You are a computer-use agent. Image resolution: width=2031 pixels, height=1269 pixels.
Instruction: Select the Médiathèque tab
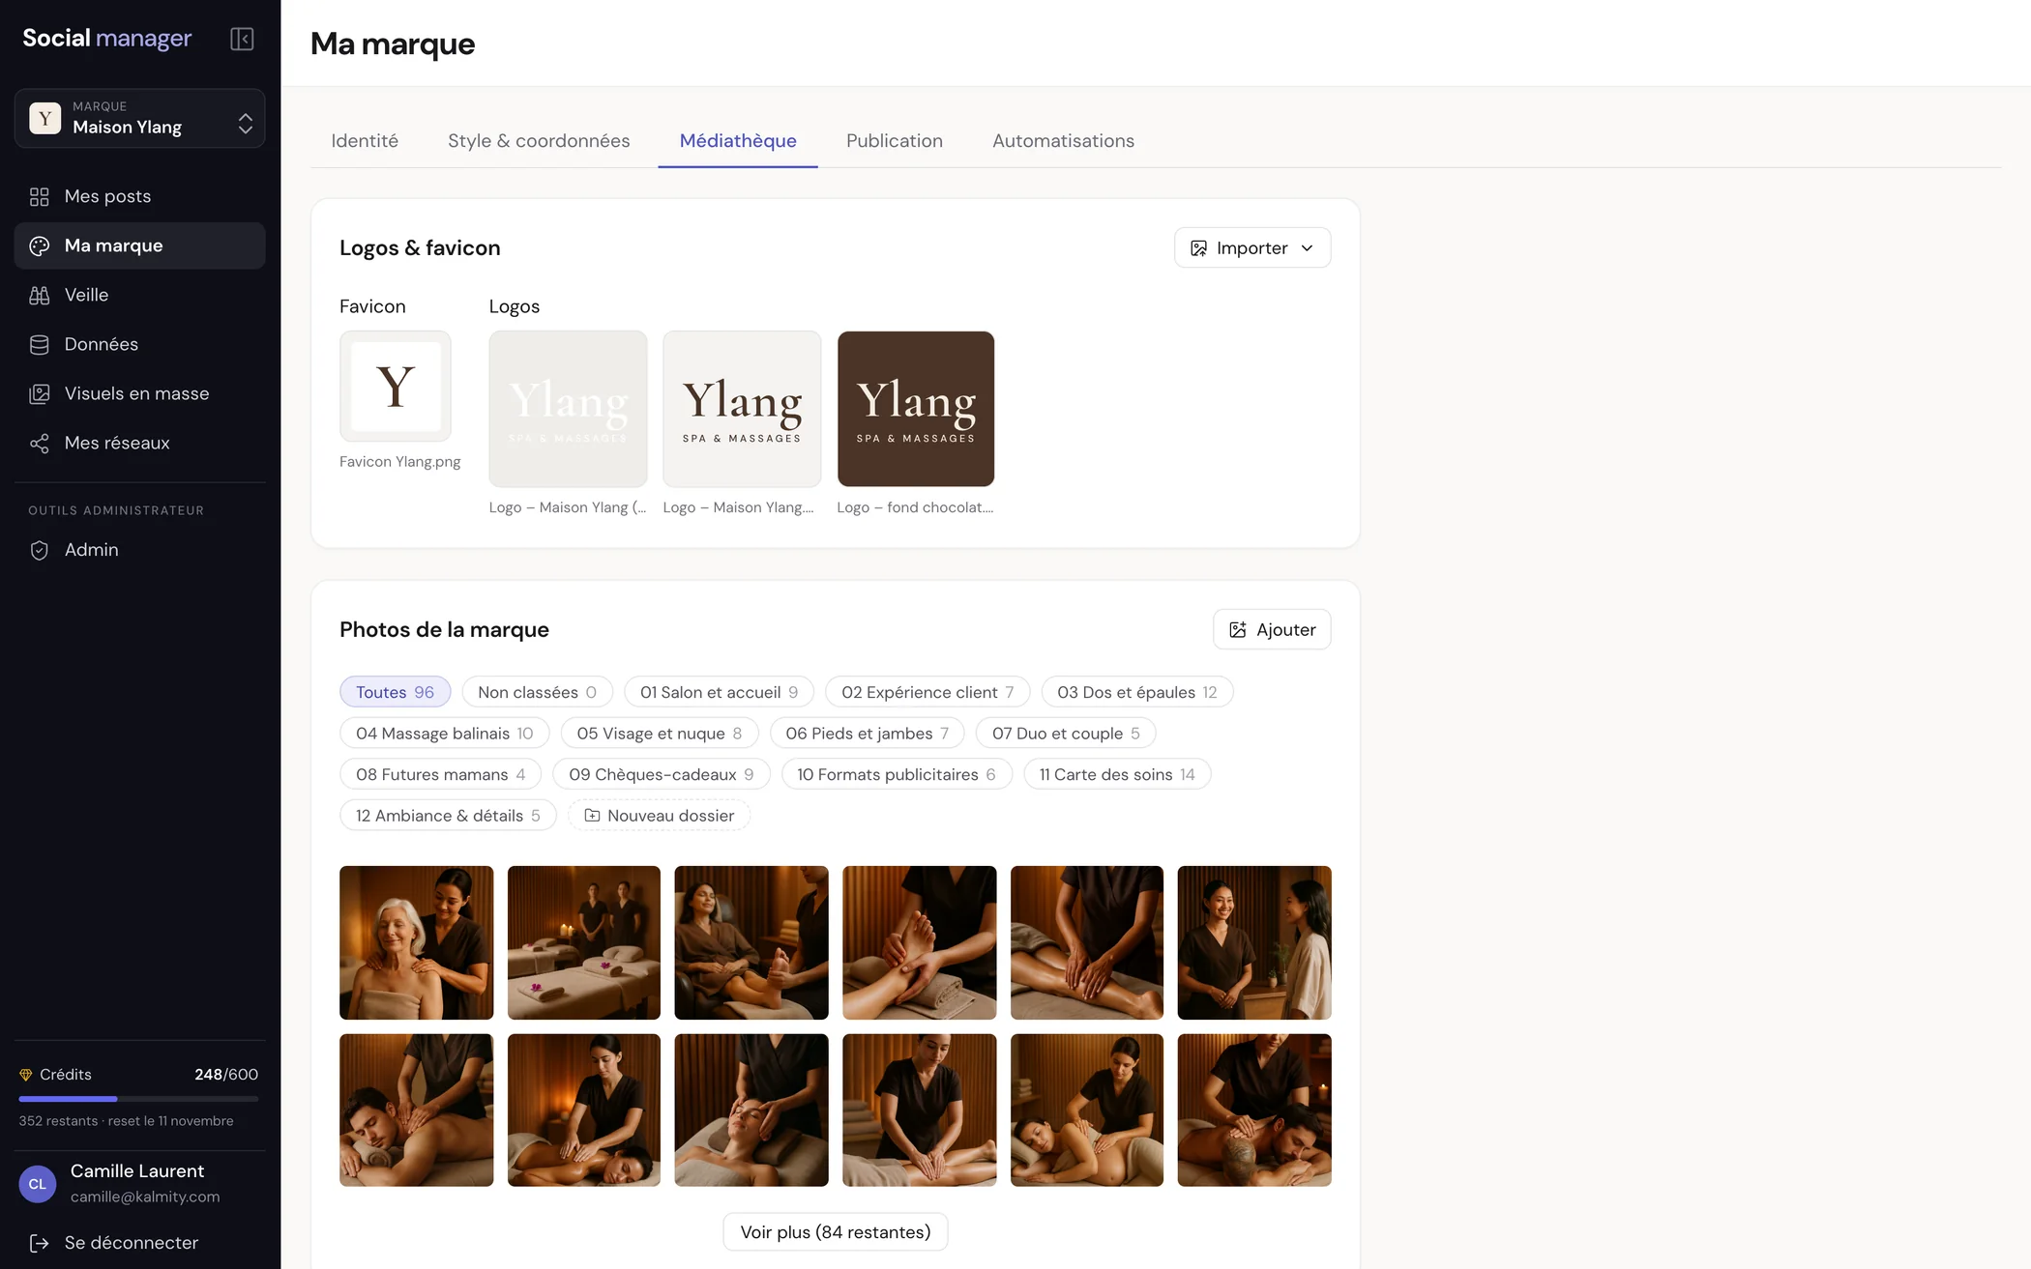(738, 141)
